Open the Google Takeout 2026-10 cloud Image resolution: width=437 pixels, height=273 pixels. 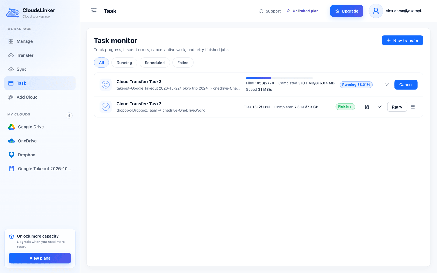[x=40, y=168]
